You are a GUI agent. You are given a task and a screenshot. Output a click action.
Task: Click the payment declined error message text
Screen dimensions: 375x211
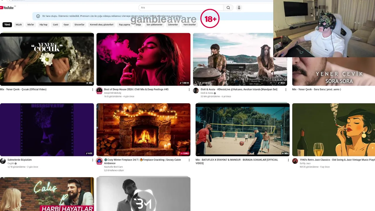[x=112, y=16]
